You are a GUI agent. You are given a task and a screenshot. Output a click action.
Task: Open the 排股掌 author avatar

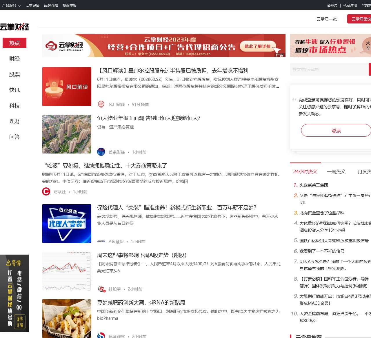101,289
